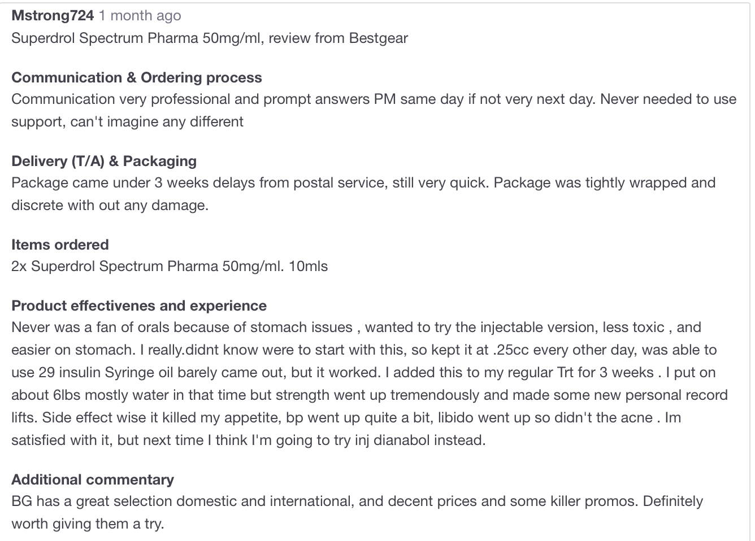
Task: Click the line starting "Package came under 3 weeks"
Action: [363, 182]
